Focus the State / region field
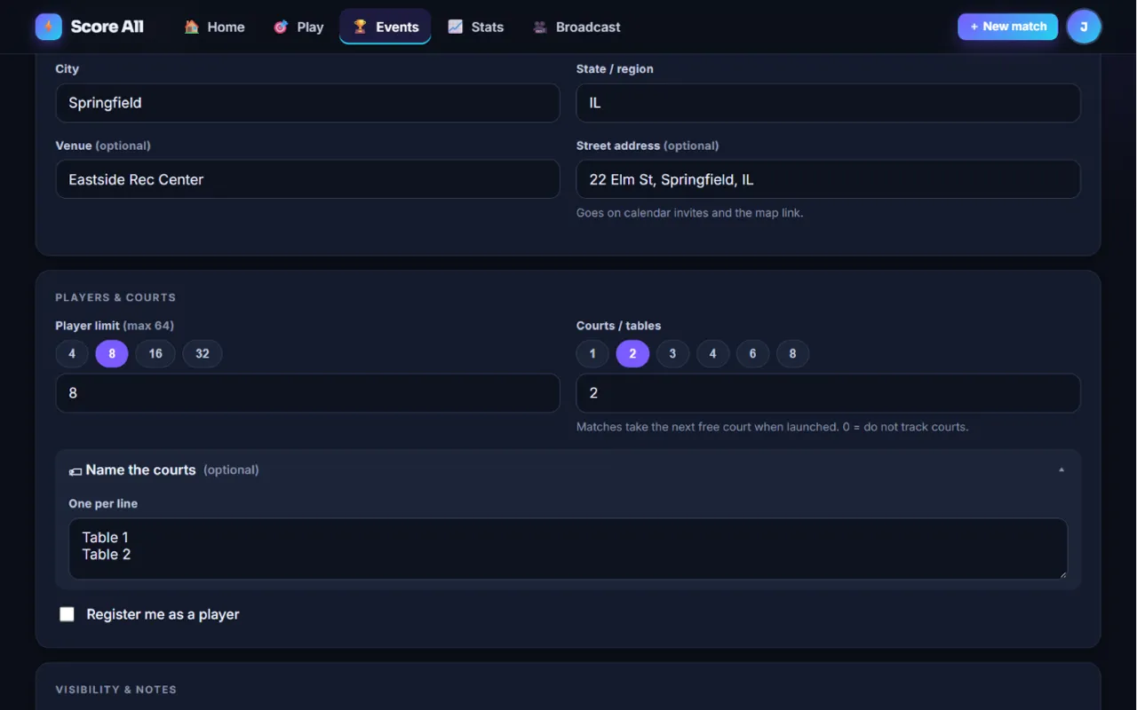1137x710 pixels. tap(828, 103)
